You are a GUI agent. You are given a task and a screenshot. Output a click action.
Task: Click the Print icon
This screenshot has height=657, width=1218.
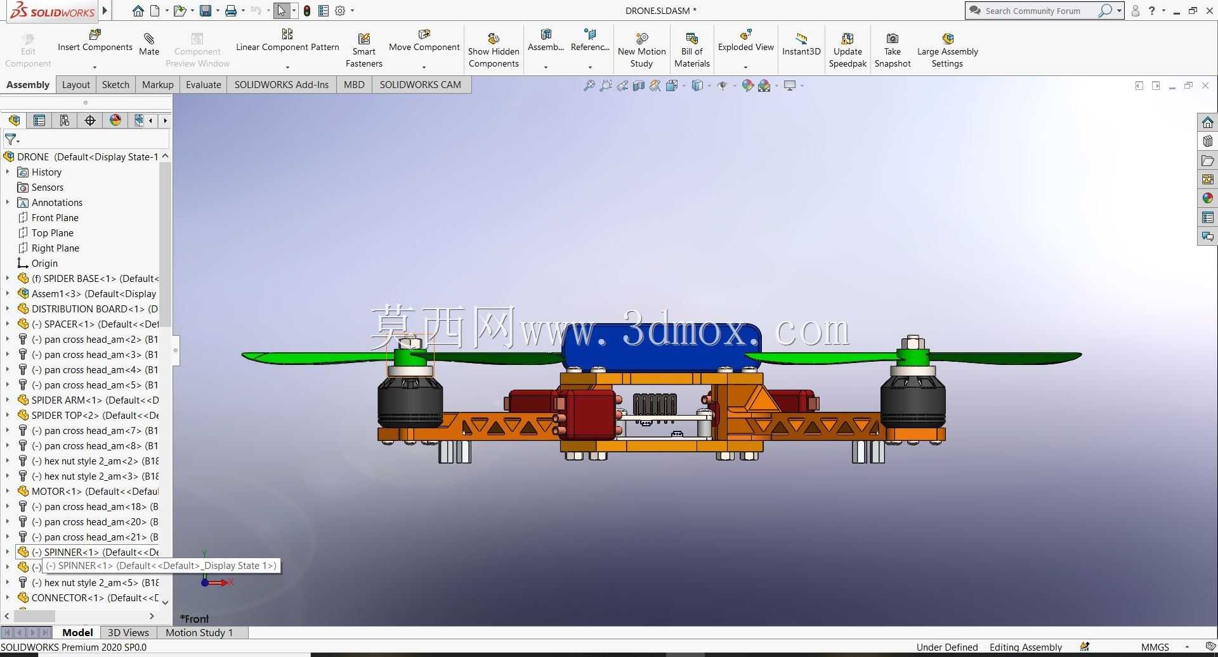[231, 11]
